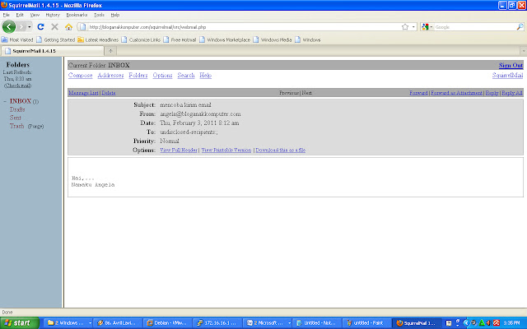Go to the home page icon

68,27
